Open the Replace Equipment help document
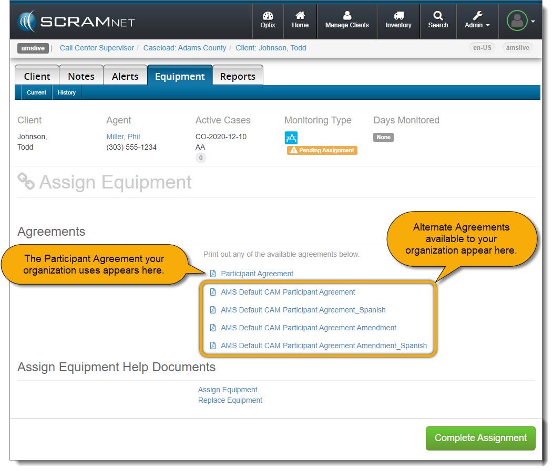Screen dimensions: 553x471 pyautogui.click(x=230, y=400)
